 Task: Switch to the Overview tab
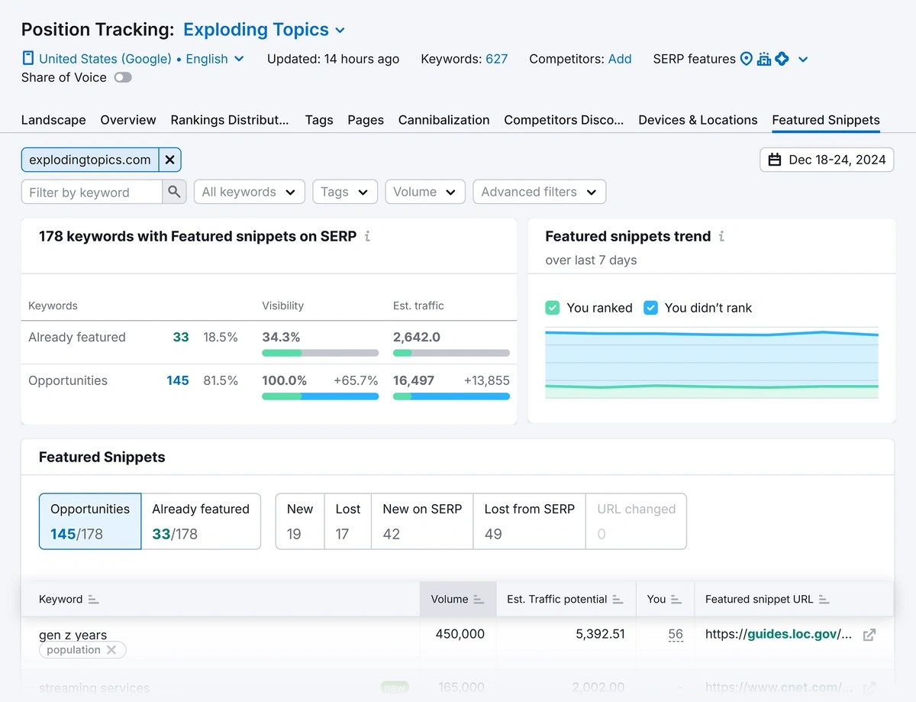tap(128, 120)
